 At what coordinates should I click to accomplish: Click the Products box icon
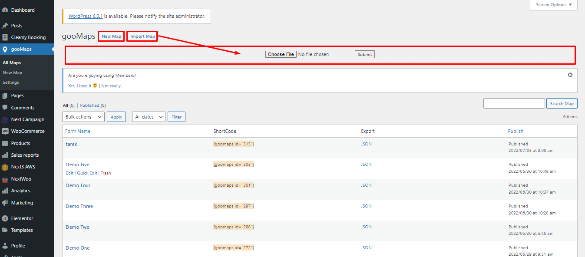tap(5, 143)
